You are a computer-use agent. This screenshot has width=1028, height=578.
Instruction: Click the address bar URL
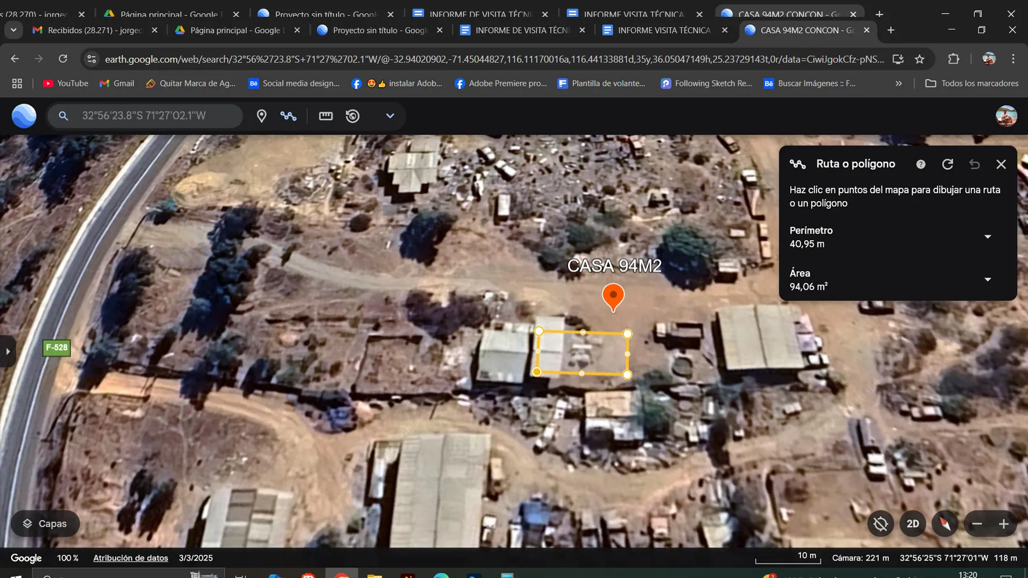point(494,59)
